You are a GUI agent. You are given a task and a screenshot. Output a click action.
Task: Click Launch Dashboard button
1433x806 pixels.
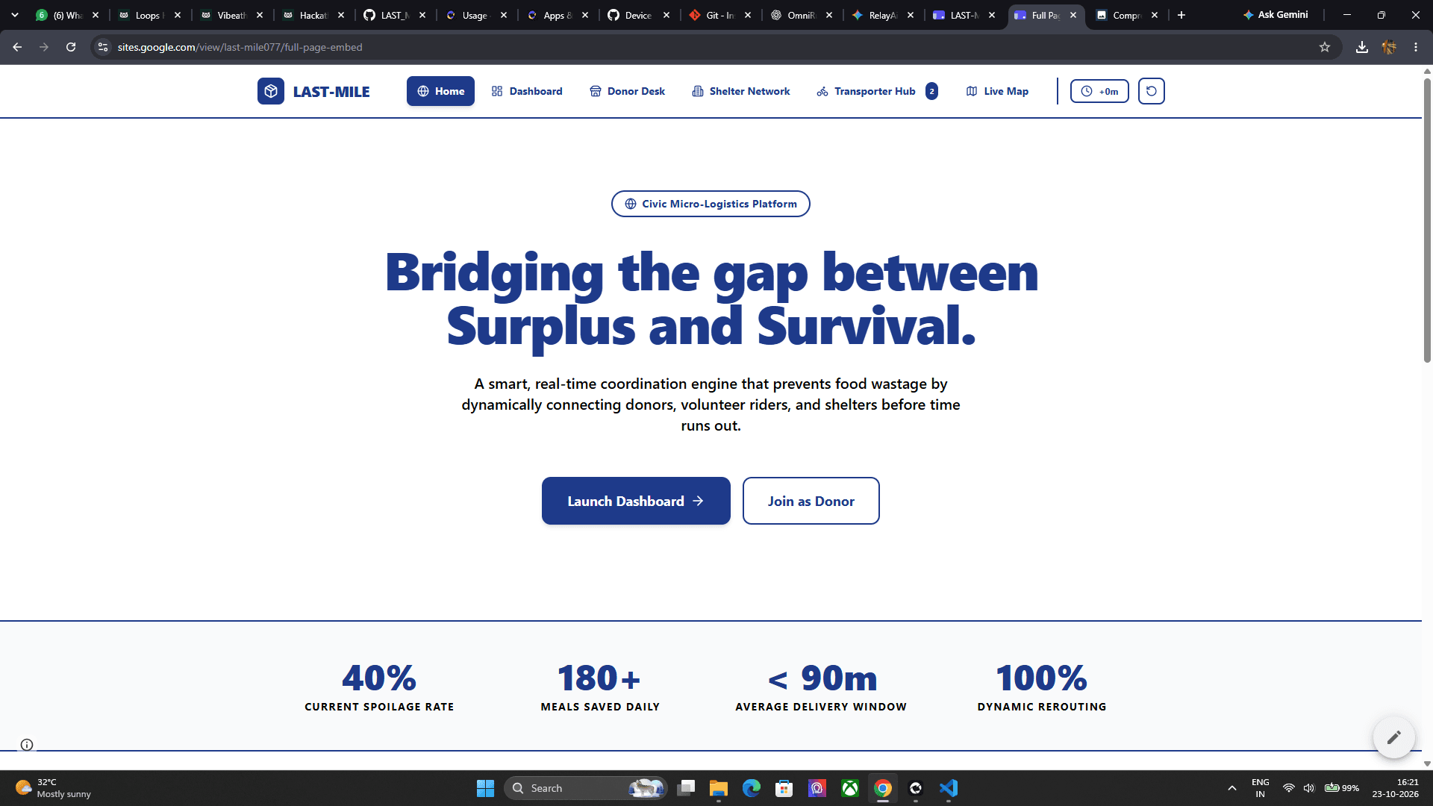[x=636, y=501]
